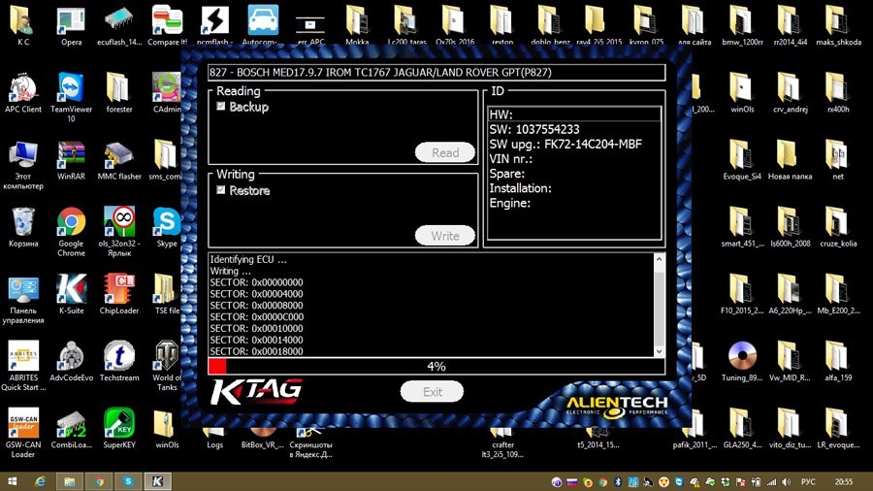873x491 pixels.
Task: Open the forester folder
Action: 119,92
